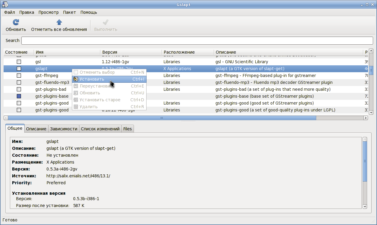Toggle the checkbox of the good-quality plug-ins LGPL row
This screenshot has height=225, width=377.
(19, 110)
